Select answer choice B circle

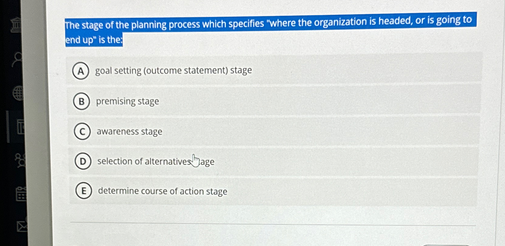click(81, 102)
